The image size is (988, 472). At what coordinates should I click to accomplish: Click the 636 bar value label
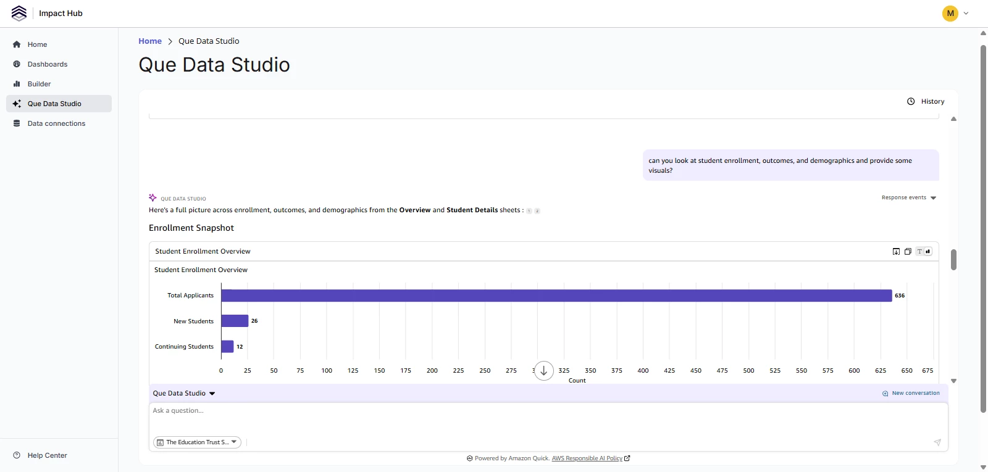pos(900,296)
